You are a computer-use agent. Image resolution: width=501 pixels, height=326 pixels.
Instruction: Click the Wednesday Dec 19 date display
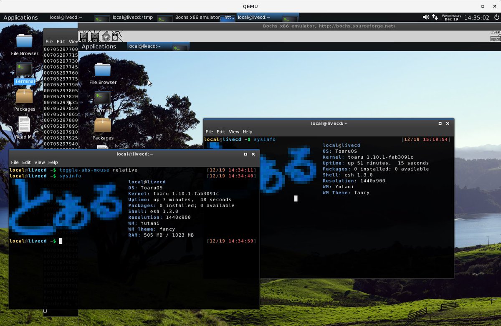(x=451, y=18)
